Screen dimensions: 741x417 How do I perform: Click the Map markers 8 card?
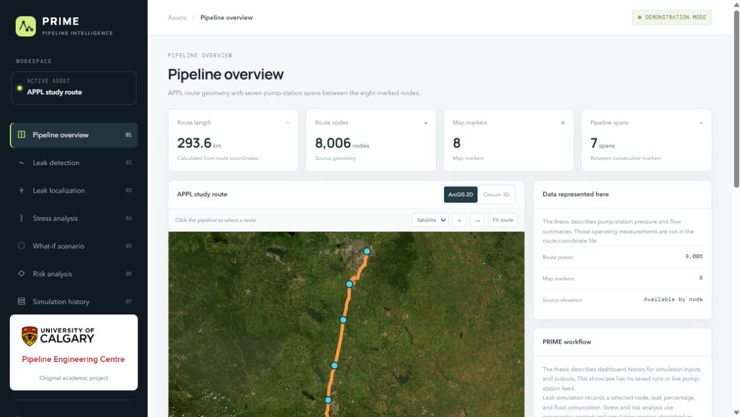pos(508,140)
